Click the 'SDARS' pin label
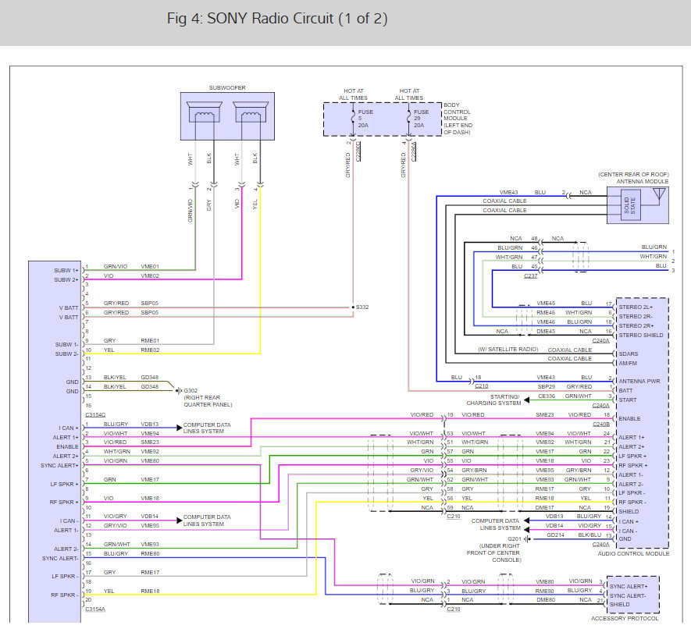 (x=628, y=354)
